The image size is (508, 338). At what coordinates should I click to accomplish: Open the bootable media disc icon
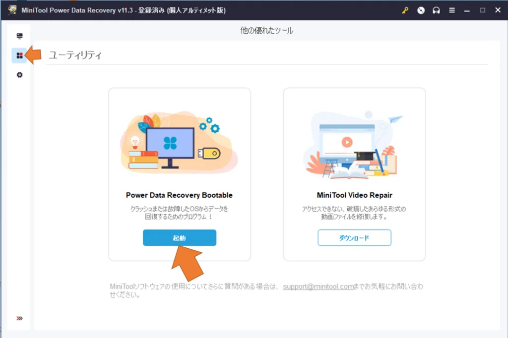pos(421,10)
